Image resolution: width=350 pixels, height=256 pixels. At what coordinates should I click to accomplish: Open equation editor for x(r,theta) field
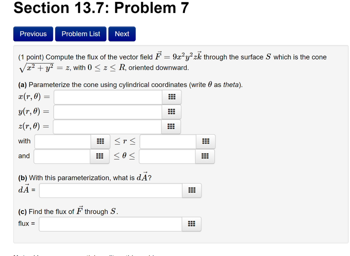click(171, 97)
